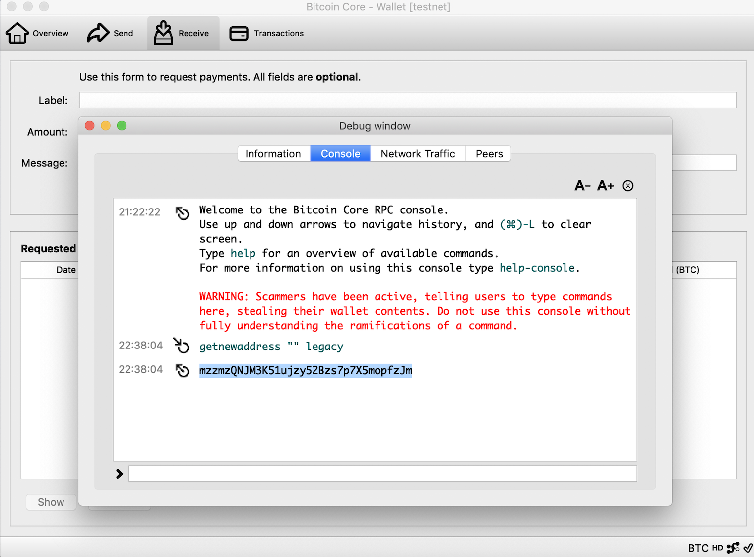
Task: Click the reply icon beside the 22:38:04 address
Action: tap(183, 371)
